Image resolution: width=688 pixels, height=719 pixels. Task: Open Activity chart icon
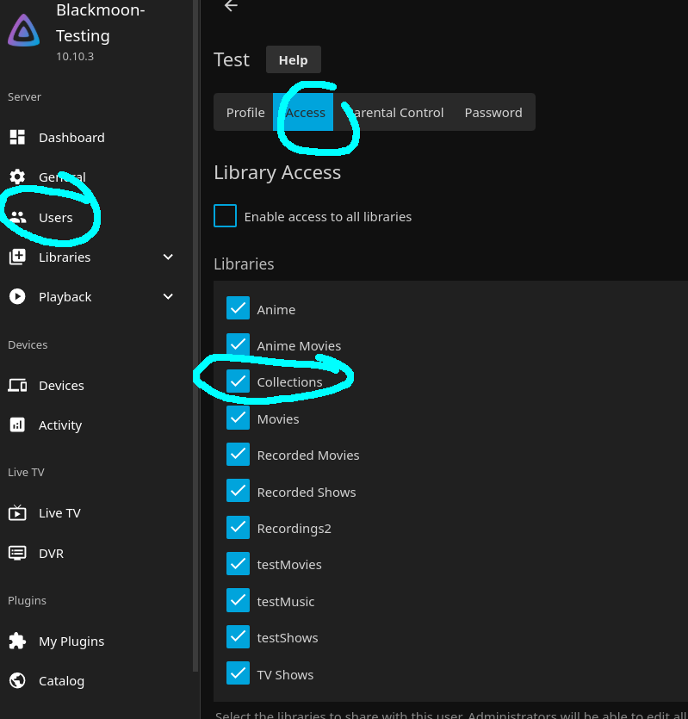[x=17, y=425]
